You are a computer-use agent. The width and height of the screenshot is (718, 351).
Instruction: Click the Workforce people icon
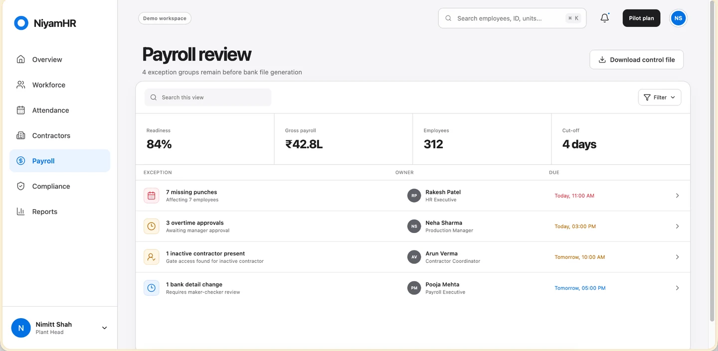click(x=20, y=85)
